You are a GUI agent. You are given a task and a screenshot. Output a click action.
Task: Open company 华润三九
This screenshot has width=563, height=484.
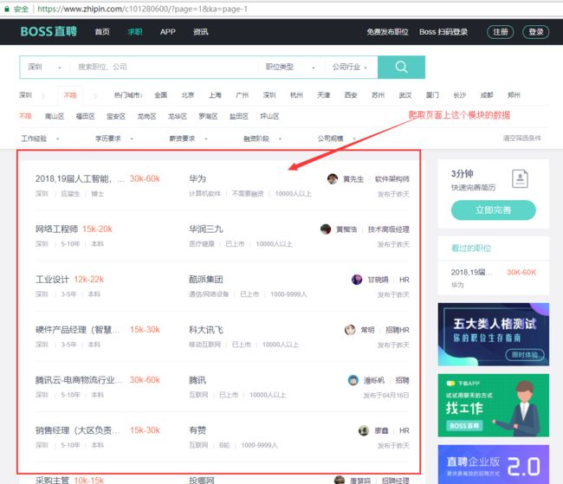pyautogui.click(x=206, y=229)
